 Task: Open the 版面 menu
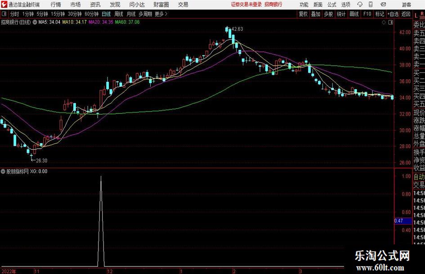click(318, 4)
